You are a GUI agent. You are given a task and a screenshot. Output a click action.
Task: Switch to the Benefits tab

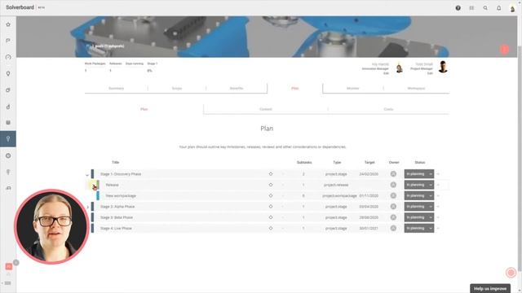tap(237, 89)
